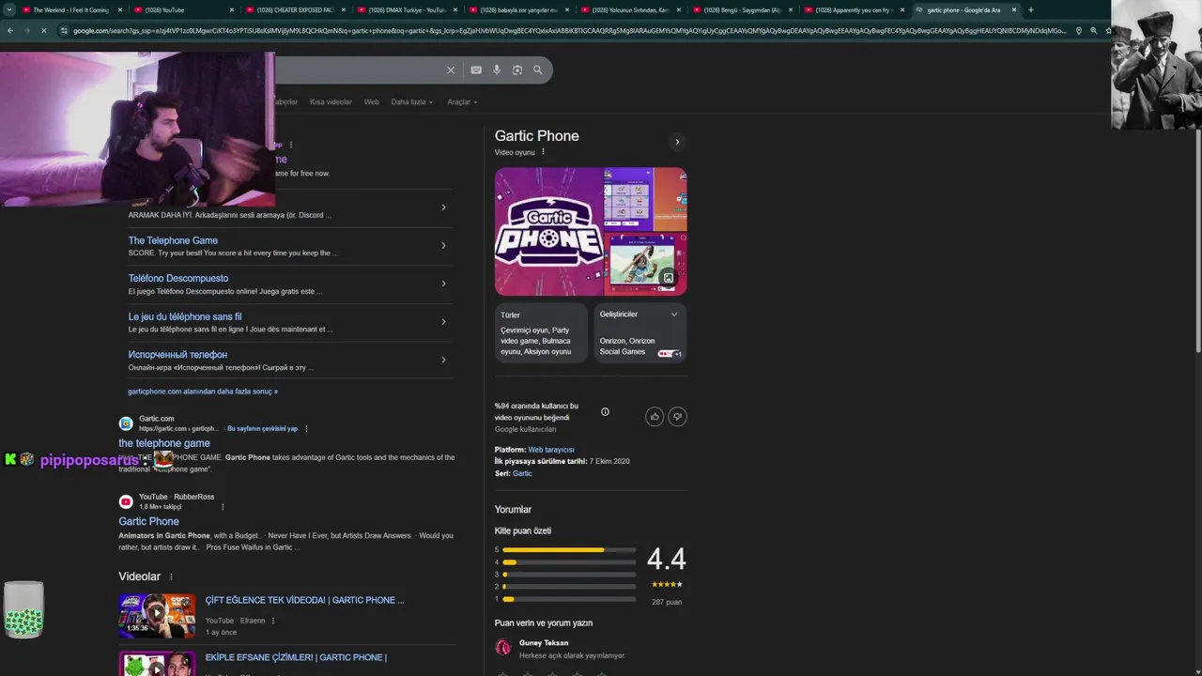Expand 'Испорченный телефон' sitelink arrow

tap(443, 360)
